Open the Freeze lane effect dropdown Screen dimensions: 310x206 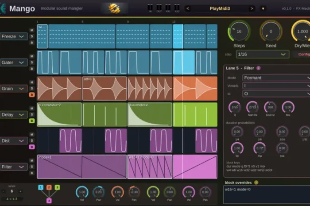14,36
